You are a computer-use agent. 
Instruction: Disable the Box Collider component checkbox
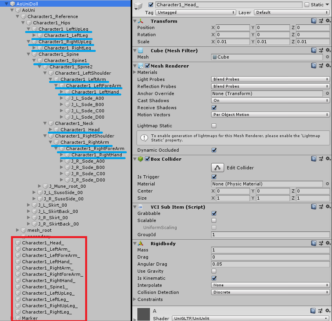point(148,159)
